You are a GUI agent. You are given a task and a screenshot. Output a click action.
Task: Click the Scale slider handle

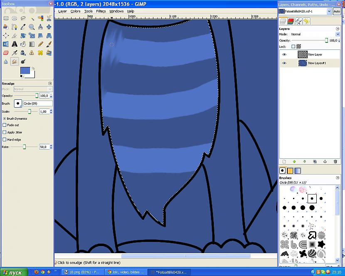[x=29, y=111]
